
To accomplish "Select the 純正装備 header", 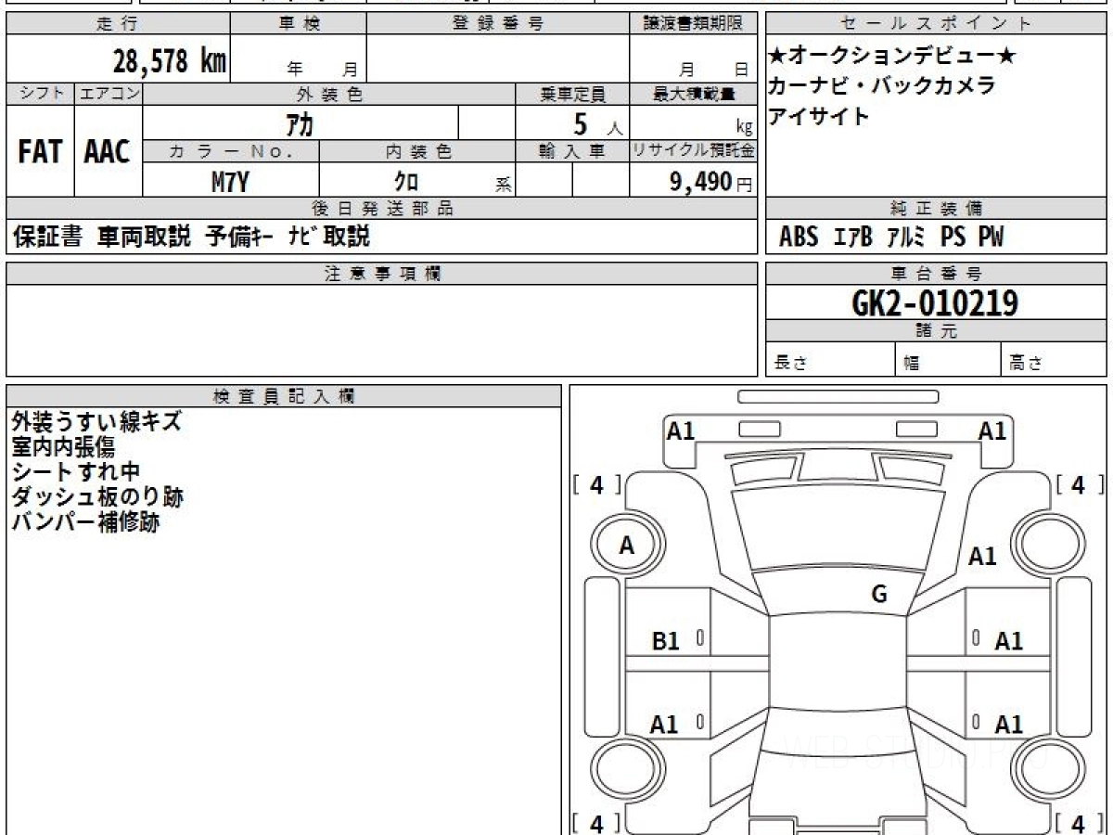I will [x=936, y=209].
